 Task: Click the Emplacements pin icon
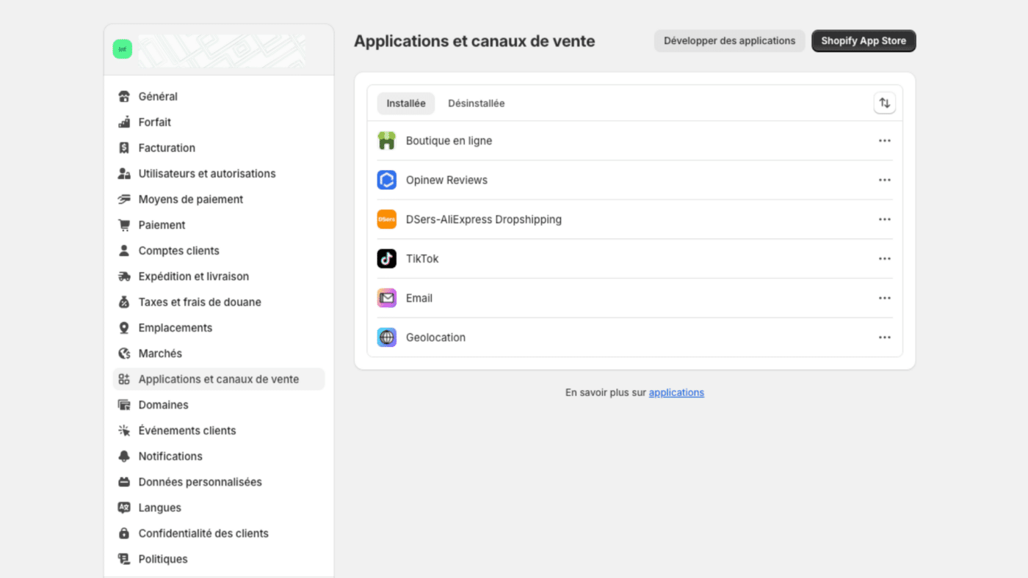124,327
